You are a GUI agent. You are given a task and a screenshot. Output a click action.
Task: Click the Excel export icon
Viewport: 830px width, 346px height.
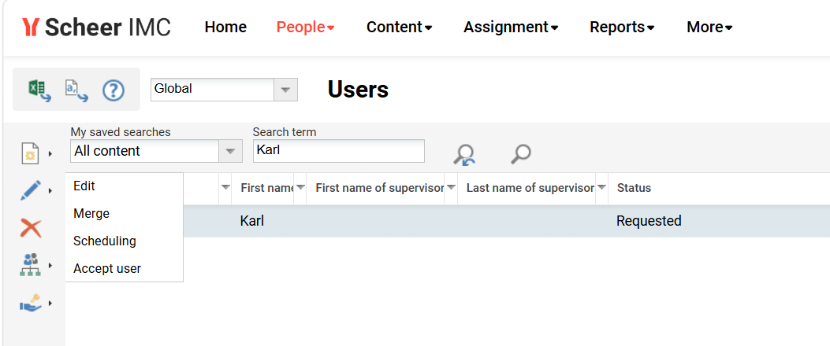(x=39, y=90)
